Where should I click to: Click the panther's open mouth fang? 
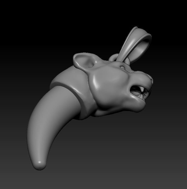(x=142, y=90)
